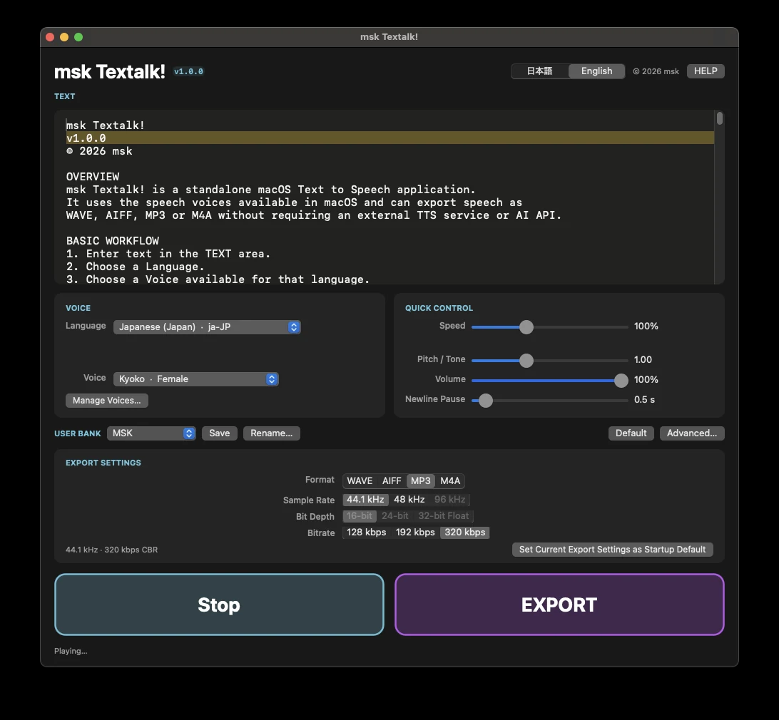Adjust the Volume slider handle
779x720 pixels.
pos(621,381)
